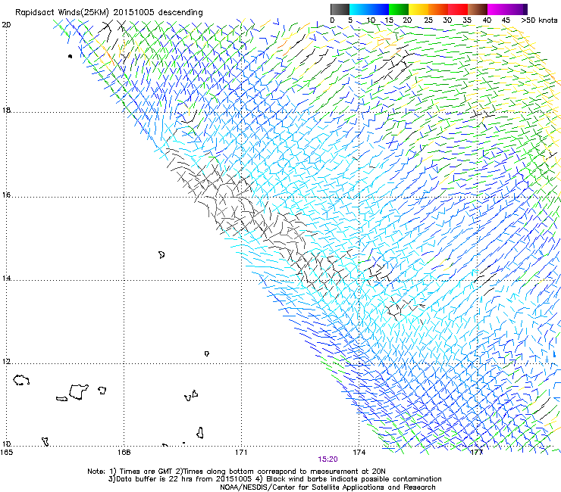Click latitude label '16' on the left axis
This screenshot has width=561, height=492.
[6, 195]
